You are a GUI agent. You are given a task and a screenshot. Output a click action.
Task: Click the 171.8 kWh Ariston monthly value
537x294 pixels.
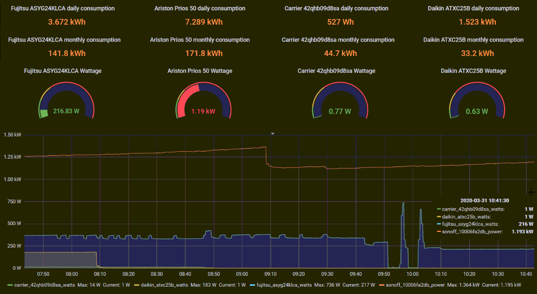[204, 53]
